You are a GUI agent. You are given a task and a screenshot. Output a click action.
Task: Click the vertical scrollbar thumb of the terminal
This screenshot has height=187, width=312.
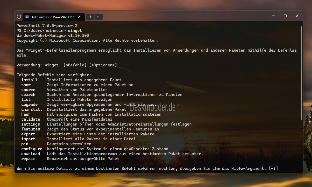click(x=302, y=73)
